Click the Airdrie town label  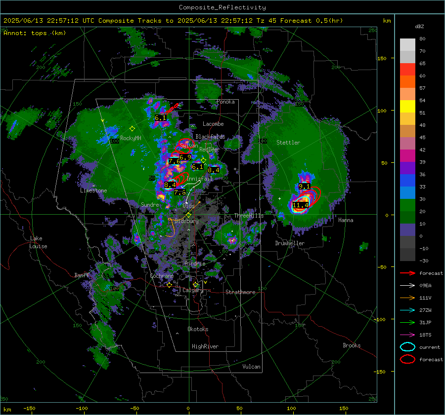[195, 264]
